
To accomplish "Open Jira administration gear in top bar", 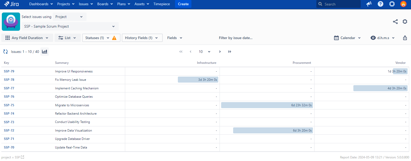I will [392, 4].
